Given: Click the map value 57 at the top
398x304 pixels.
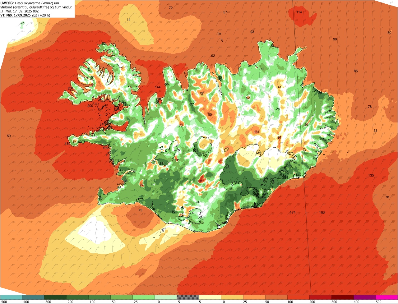Looking at the screenshot, I should point(225,12).
